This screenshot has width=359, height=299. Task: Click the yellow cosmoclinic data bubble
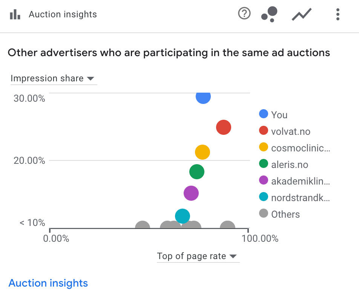(x=203, y=152)
